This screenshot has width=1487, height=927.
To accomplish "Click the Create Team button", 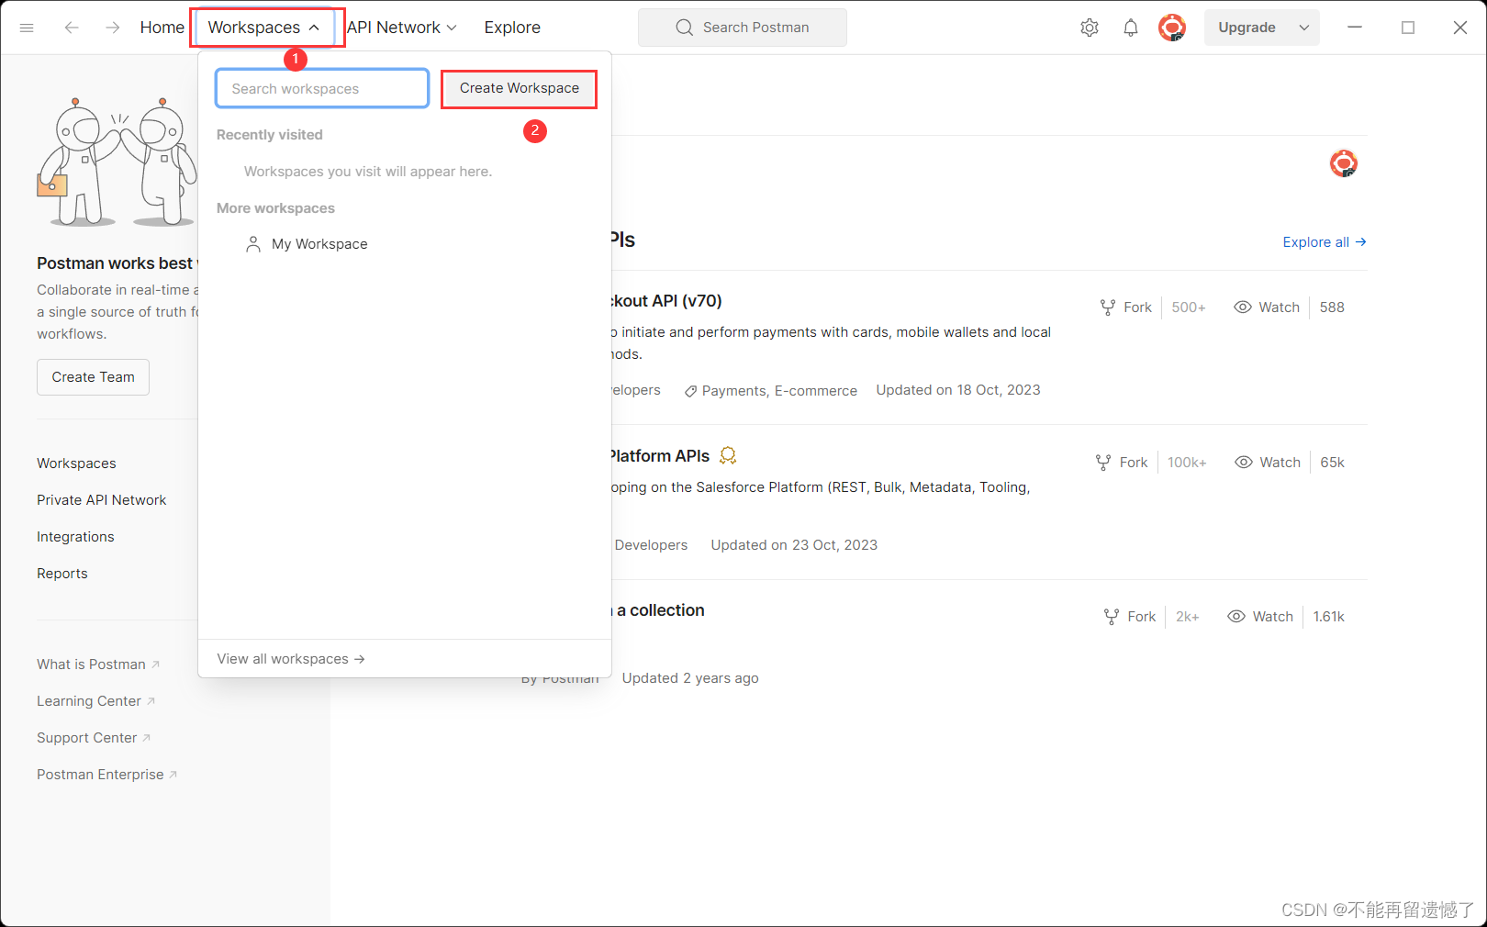I will 93,377.
